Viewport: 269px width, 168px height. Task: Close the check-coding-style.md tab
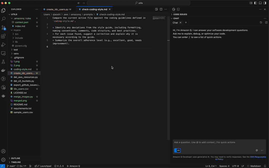pyautogui.click(x=109, y=9)
